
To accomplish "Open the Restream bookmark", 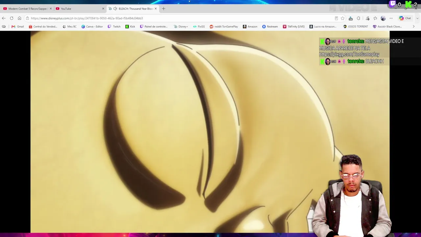I will click(x=270, y=26).
